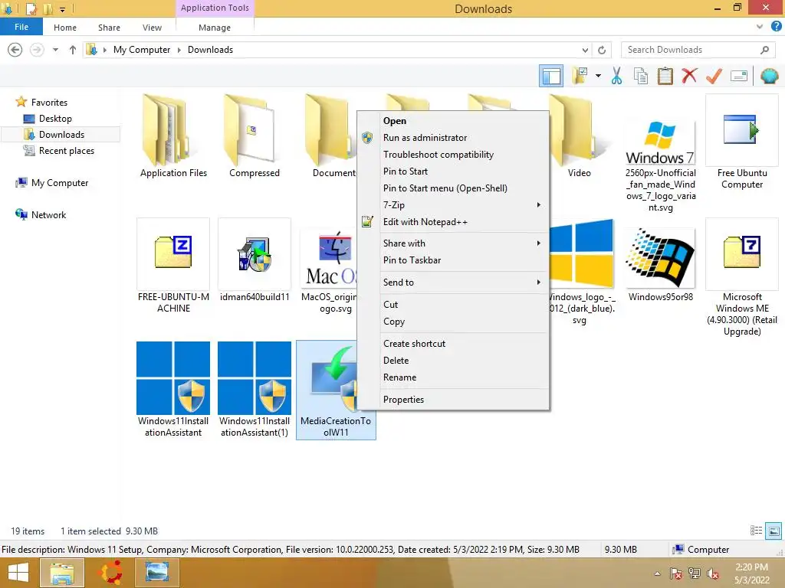785x588 pixels.
Task: Click the red X Delete toolbar icon
Action: pyautogui.click(x=689, y=76)
